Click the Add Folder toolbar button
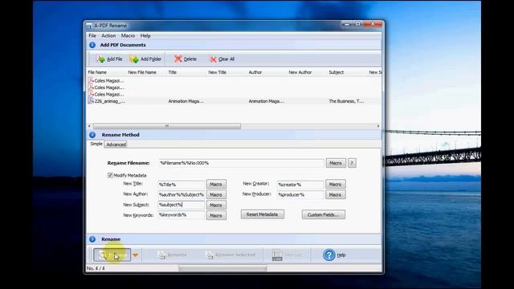Viewport: 514px width, 289px height. point(145,59)
